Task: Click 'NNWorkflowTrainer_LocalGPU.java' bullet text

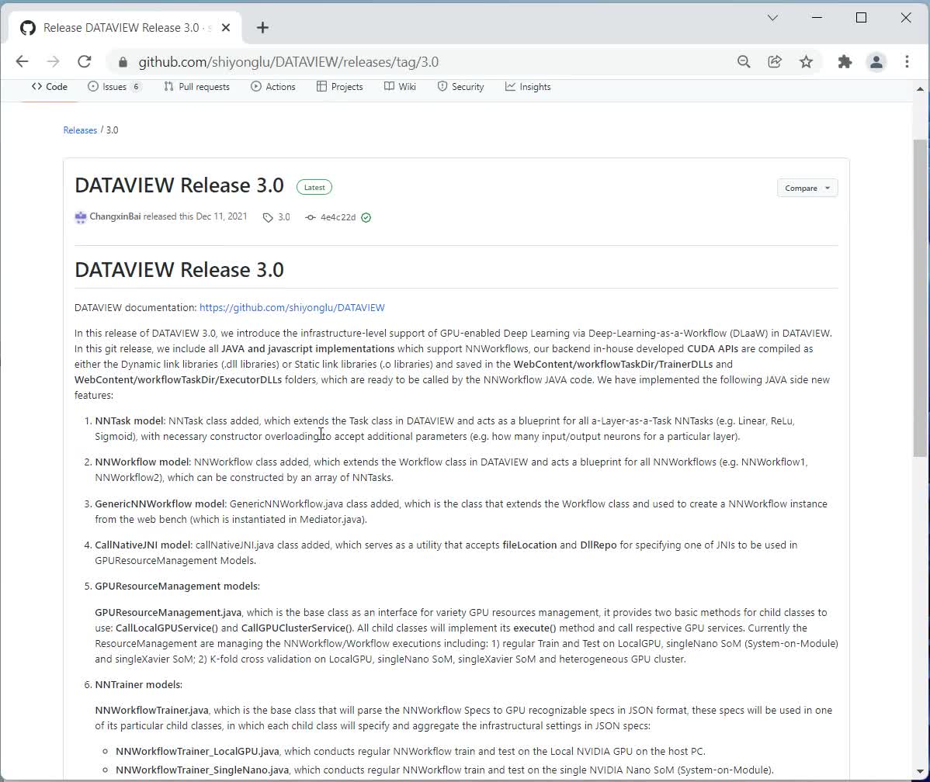Action: tap(197, 751)
